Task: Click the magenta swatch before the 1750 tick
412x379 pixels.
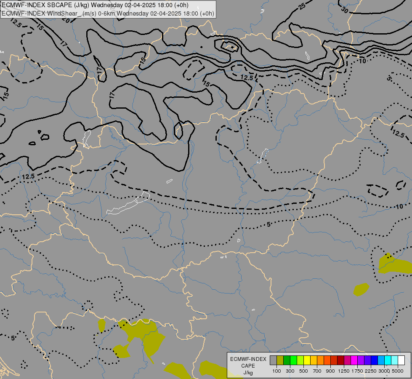Action: click(354, 360)
